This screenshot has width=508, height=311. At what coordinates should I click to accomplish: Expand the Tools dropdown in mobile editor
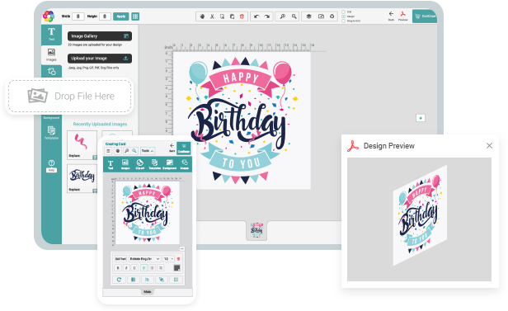pos(148,151)
